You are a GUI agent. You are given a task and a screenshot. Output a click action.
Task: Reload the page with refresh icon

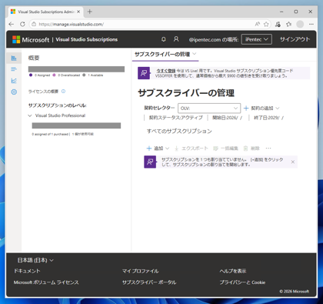point(22,24)
